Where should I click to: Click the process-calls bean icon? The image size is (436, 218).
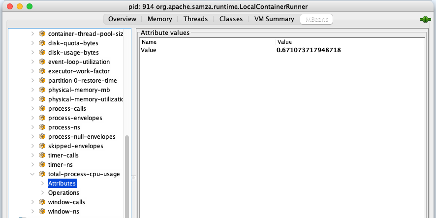coord(42,108)
